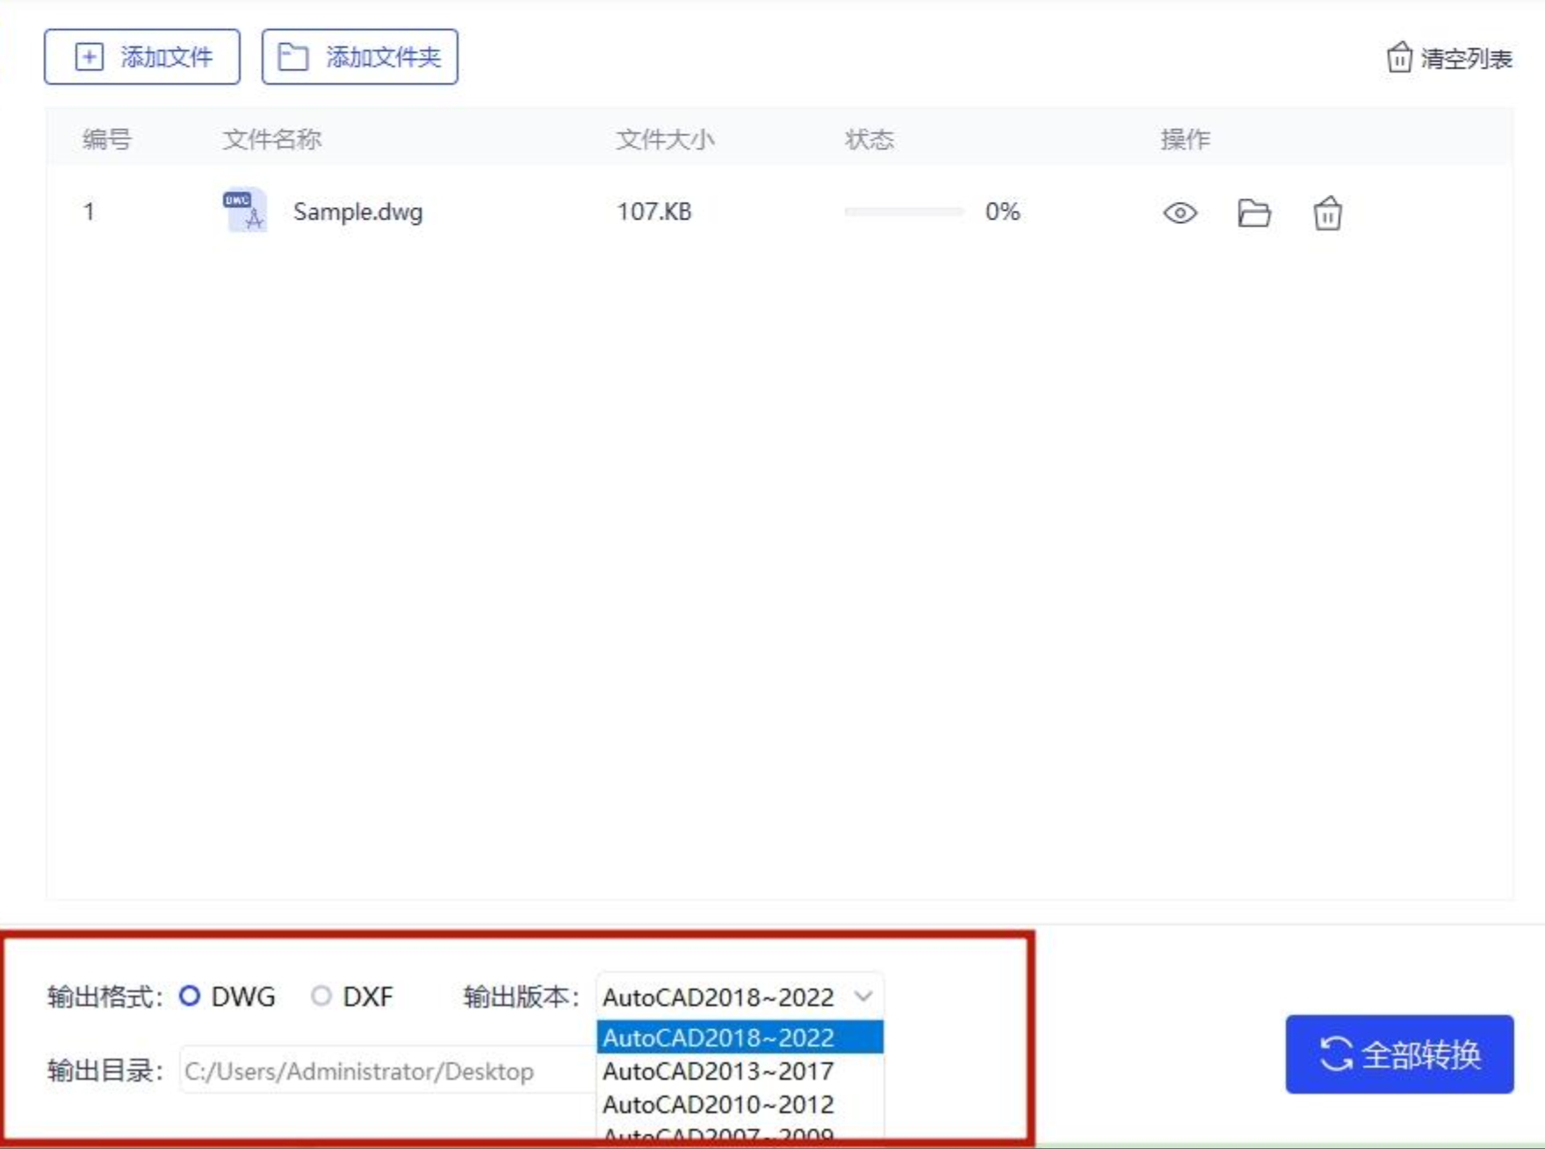Open output folder icon for Sample.dwg
The image size is (1545, 1149).
tap(1253, 212)
